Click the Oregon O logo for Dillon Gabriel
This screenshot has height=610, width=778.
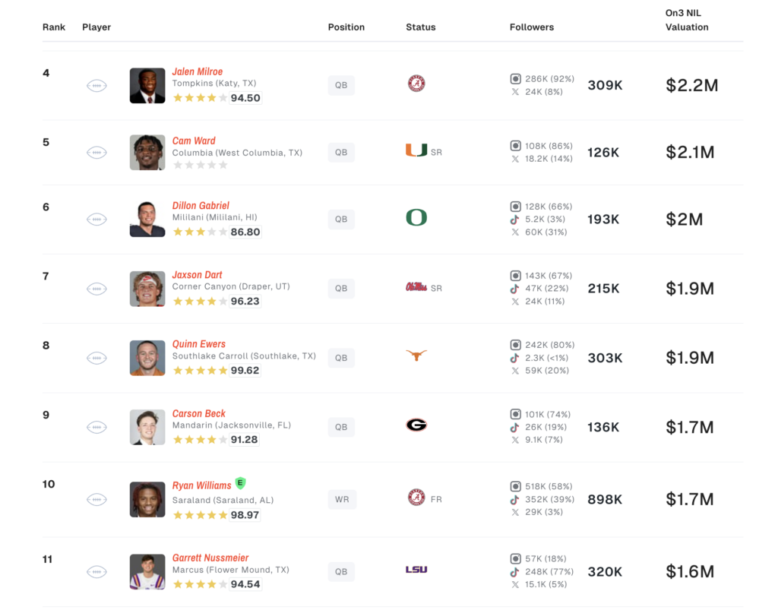pos(416,217)
